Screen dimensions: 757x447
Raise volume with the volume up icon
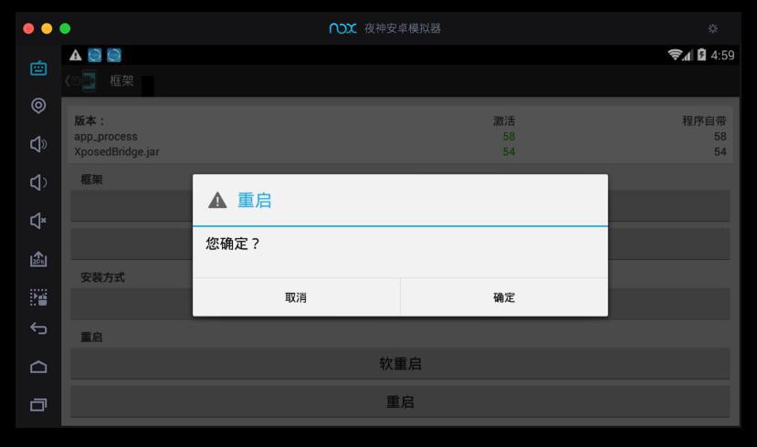38,144
